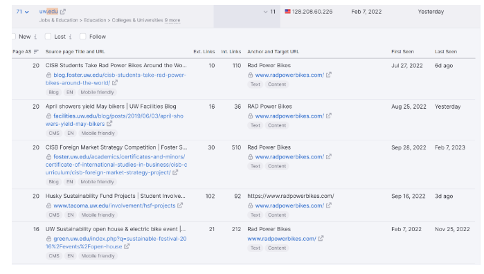The image size is (484, 274).
Task: Tick the Lost checkbox
Action: pos(48,37)
